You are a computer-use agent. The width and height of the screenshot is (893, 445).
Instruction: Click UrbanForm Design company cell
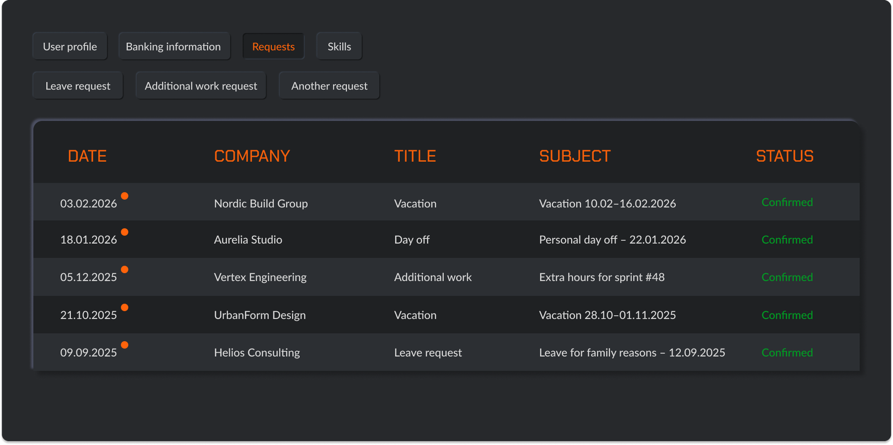click(x=260, y=315)
